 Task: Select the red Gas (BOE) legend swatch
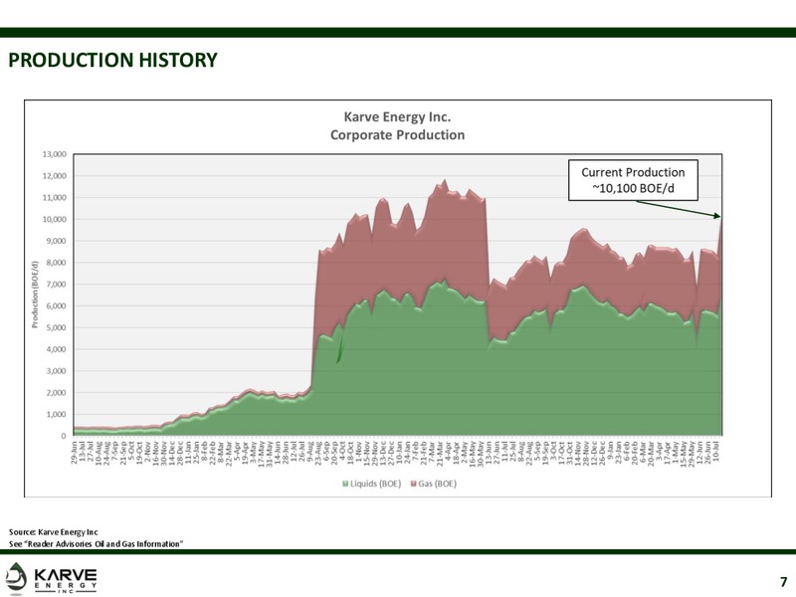414,484
